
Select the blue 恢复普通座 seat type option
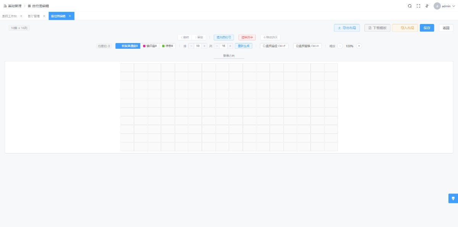click(x=127, y=46)
